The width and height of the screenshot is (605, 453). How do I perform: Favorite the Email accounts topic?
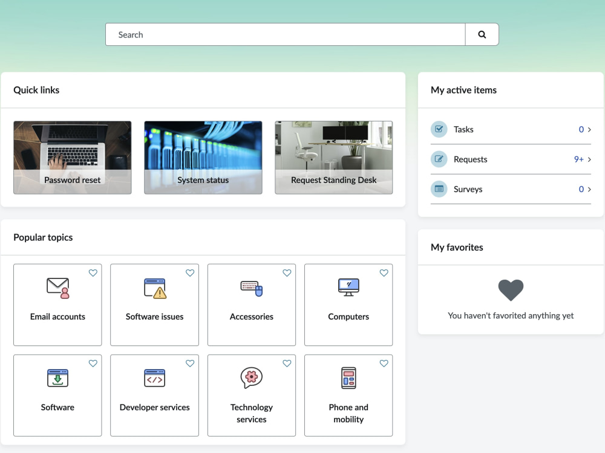click(x=93, y=273)
